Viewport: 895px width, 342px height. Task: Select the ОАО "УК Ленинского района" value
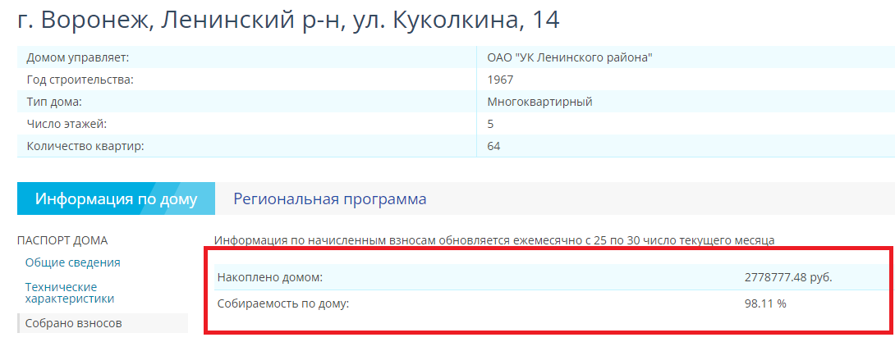click(570, 57)
